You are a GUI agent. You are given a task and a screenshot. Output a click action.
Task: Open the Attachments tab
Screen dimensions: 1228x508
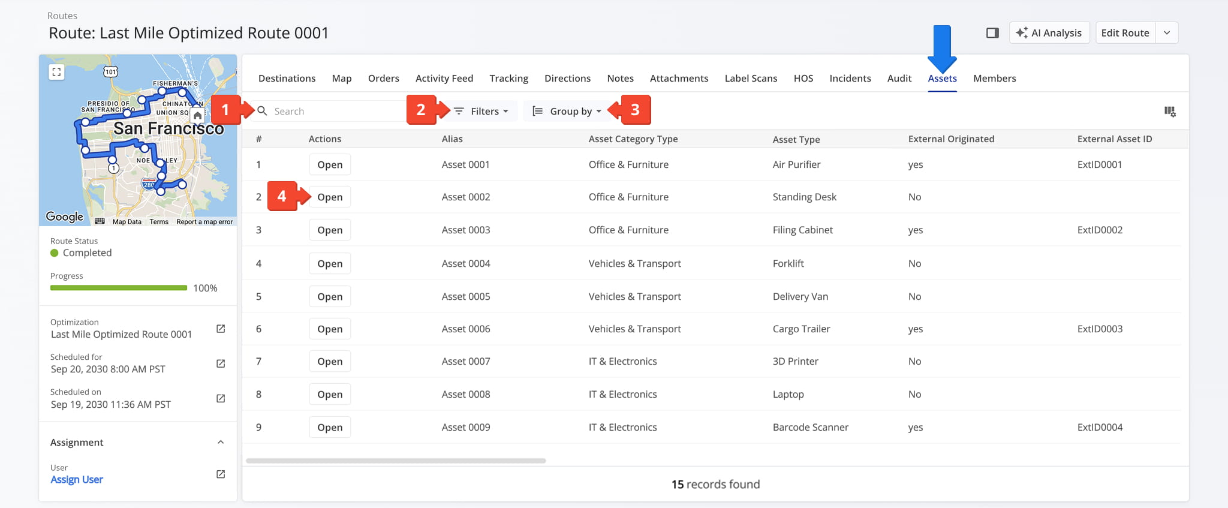pos(679,78)
